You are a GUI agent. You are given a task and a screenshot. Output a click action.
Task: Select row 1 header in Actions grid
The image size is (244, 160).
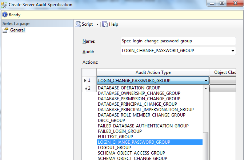89,80
